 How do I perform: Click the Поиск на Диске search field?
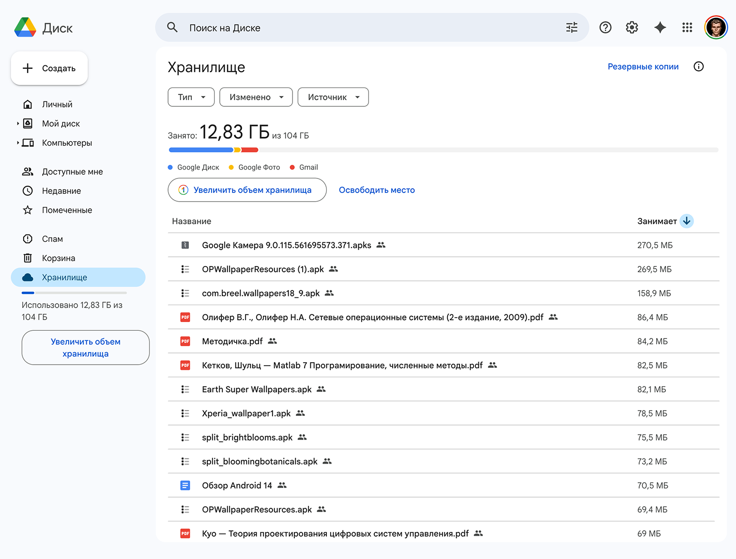coord(368,28)
